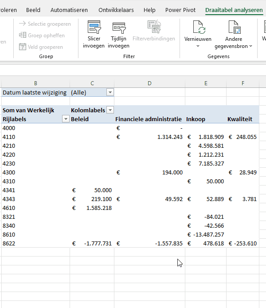Open the Datum laatste wijziging filter dropdown
The image size is (266, 308).
pos(110,92)
